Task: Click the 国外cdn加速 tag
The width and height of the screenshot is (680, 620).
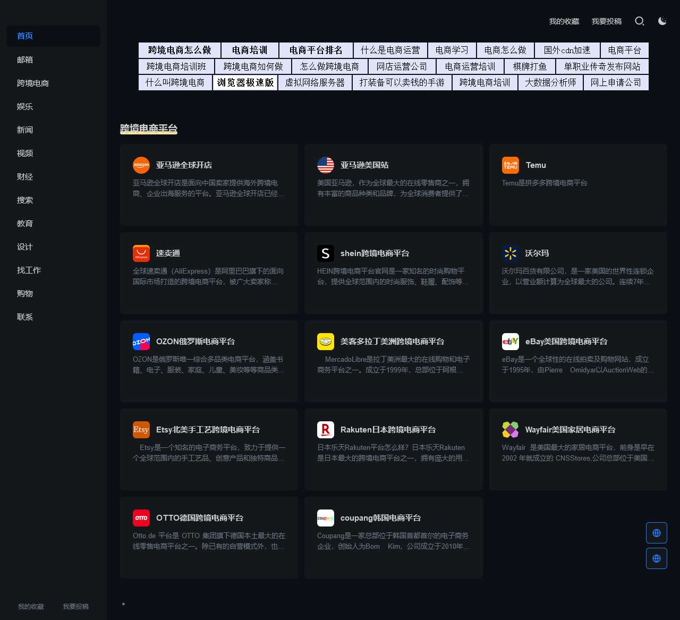Action: coord(567,50)
